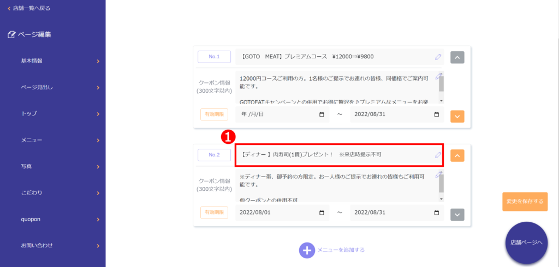The width and height of the screenshot is (559, 267).
Task: Click the coupon No.2 title text field
Action: coord(333,155)
